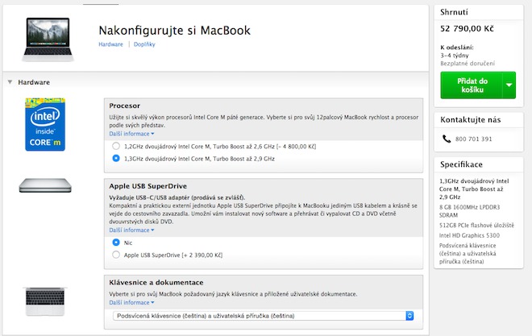The height and width of the screenshot is (336, 532).
Task: Collapse the Hardware section triangle
Action: (9, 82)
